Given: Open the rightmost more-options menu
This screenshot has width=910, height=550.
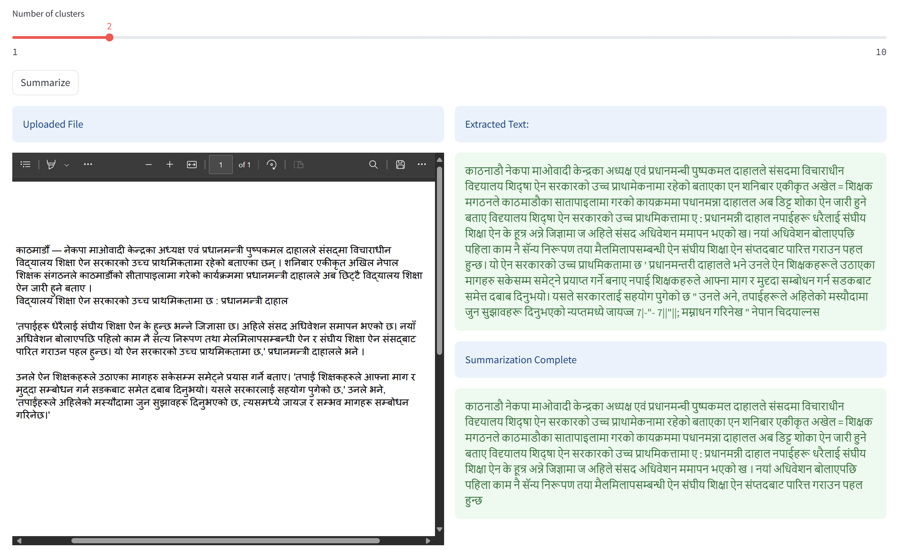Looking at the screenshot, I should (421, 164).
